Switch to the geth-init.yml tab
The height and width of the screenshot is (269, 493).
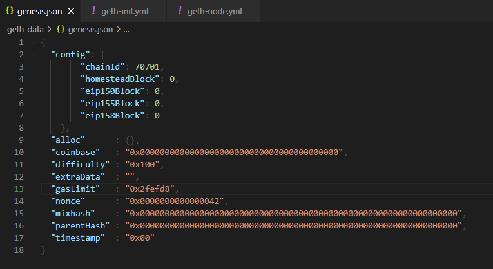(123, 11)
